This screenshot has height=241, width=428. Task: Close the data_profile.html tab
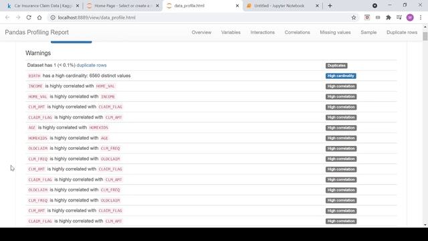pyautogui.click(x=237, y=6)
